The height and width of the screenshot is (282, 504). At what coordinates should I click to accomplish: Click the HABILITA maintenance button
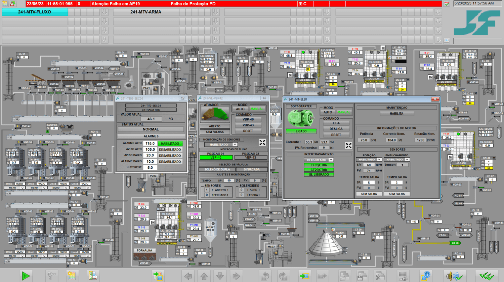396,114
